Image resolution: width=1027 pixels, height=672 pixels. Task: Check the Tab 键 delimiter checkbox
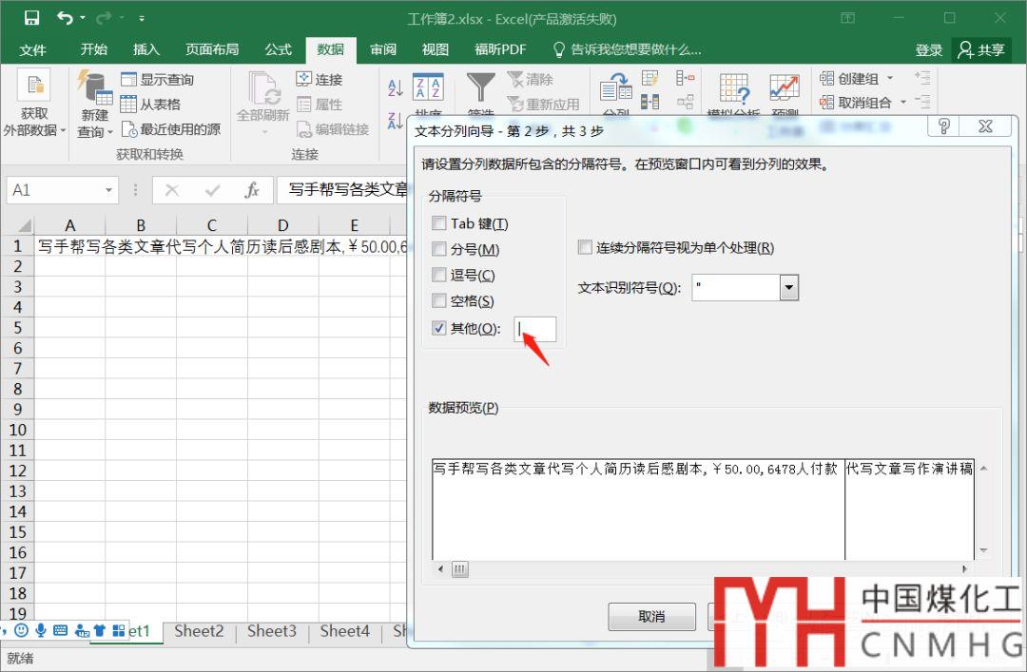pos(438,223)
